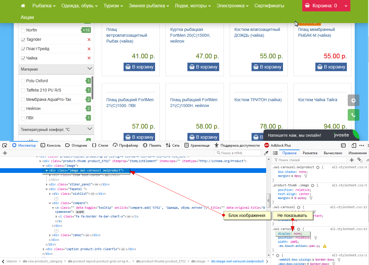This screenshot has width=369, height=265.
Task: Click the home icon in navigation bar
Action: coord(23,6)
